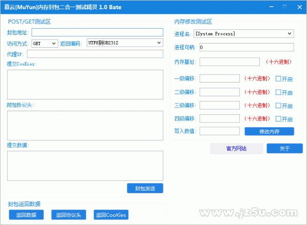Click the 内存基址 input field

click(x=229, y=62)
